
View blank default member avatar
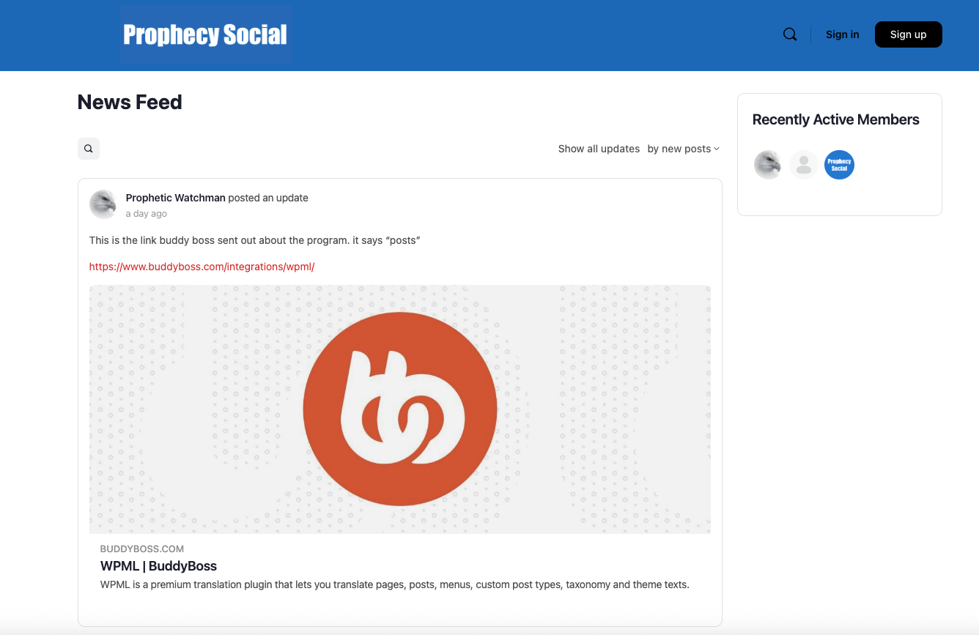point(804,165)
